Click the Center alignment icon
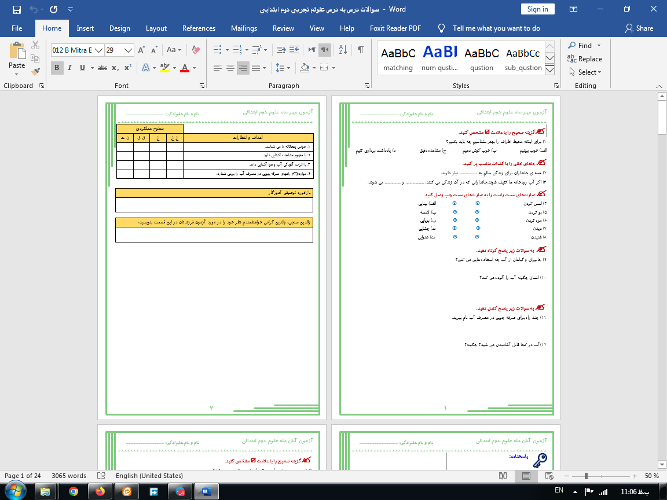 point(230,68)
